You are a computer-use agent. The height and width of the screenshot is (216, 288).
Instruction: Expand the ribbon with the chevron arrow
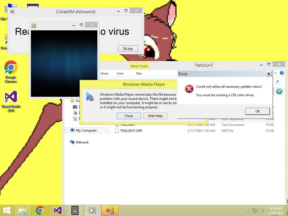pos(276,73)
